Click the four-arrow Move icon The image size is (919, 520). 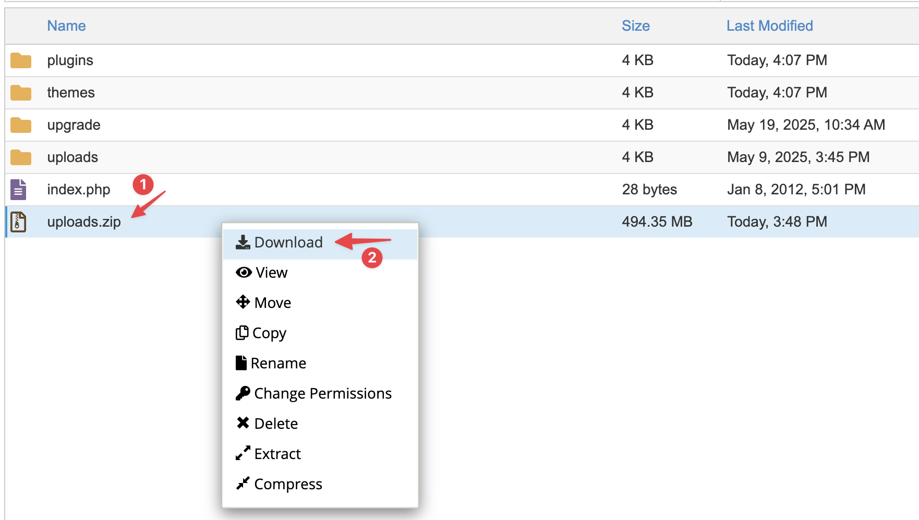coord(243,302)
